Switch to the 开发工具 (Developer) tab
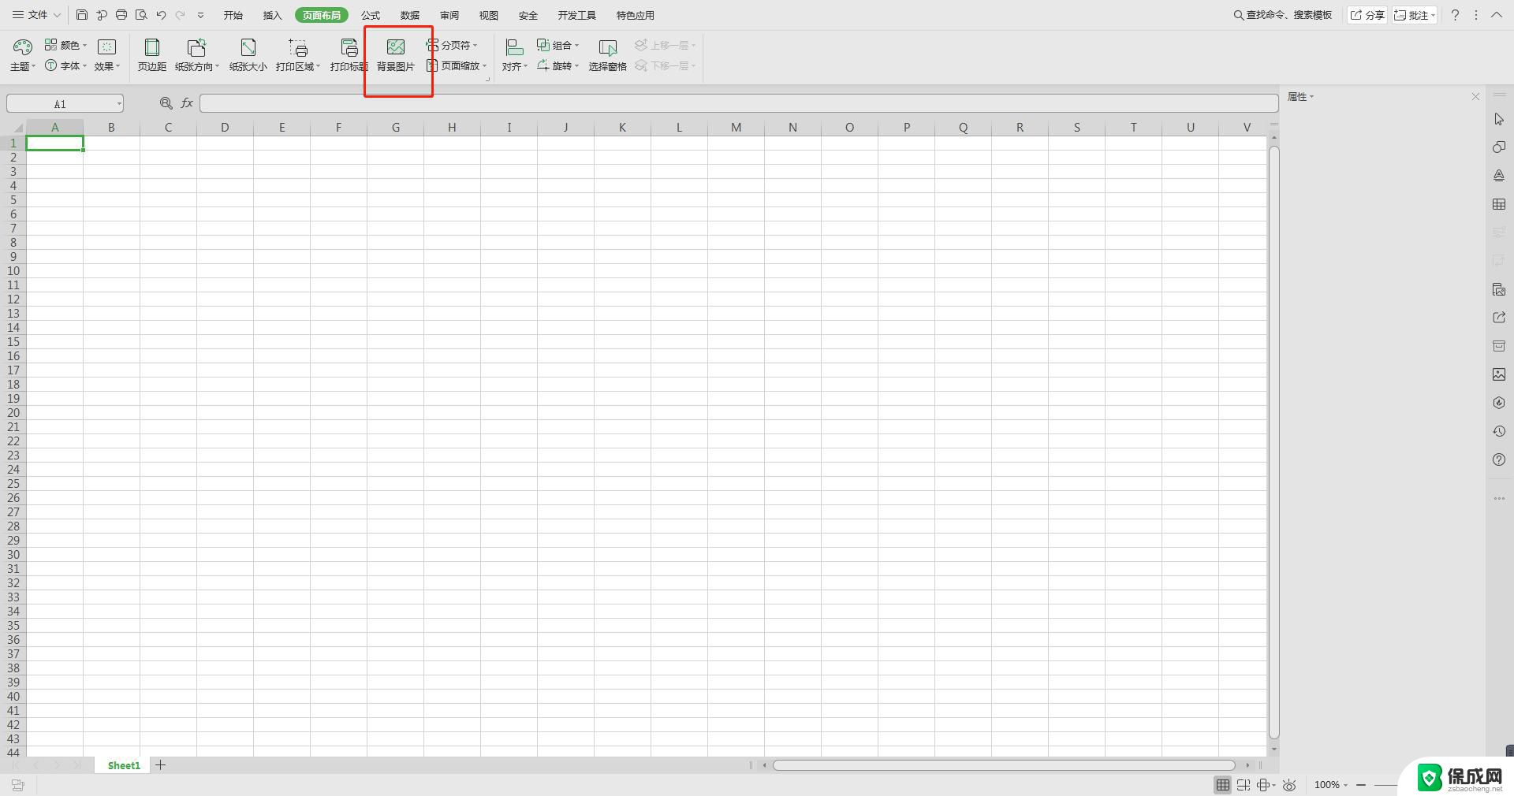 click(577, 15)
